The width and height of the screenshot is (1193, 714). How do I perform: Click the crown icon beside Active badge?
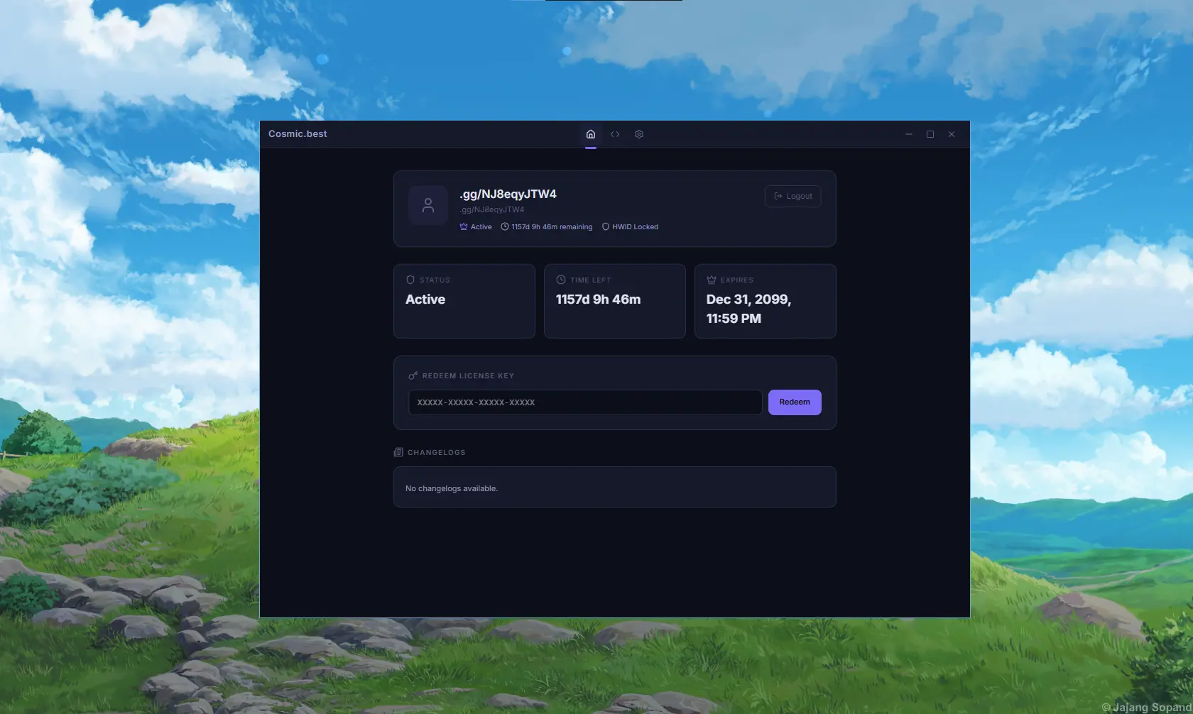pos(464,227)
